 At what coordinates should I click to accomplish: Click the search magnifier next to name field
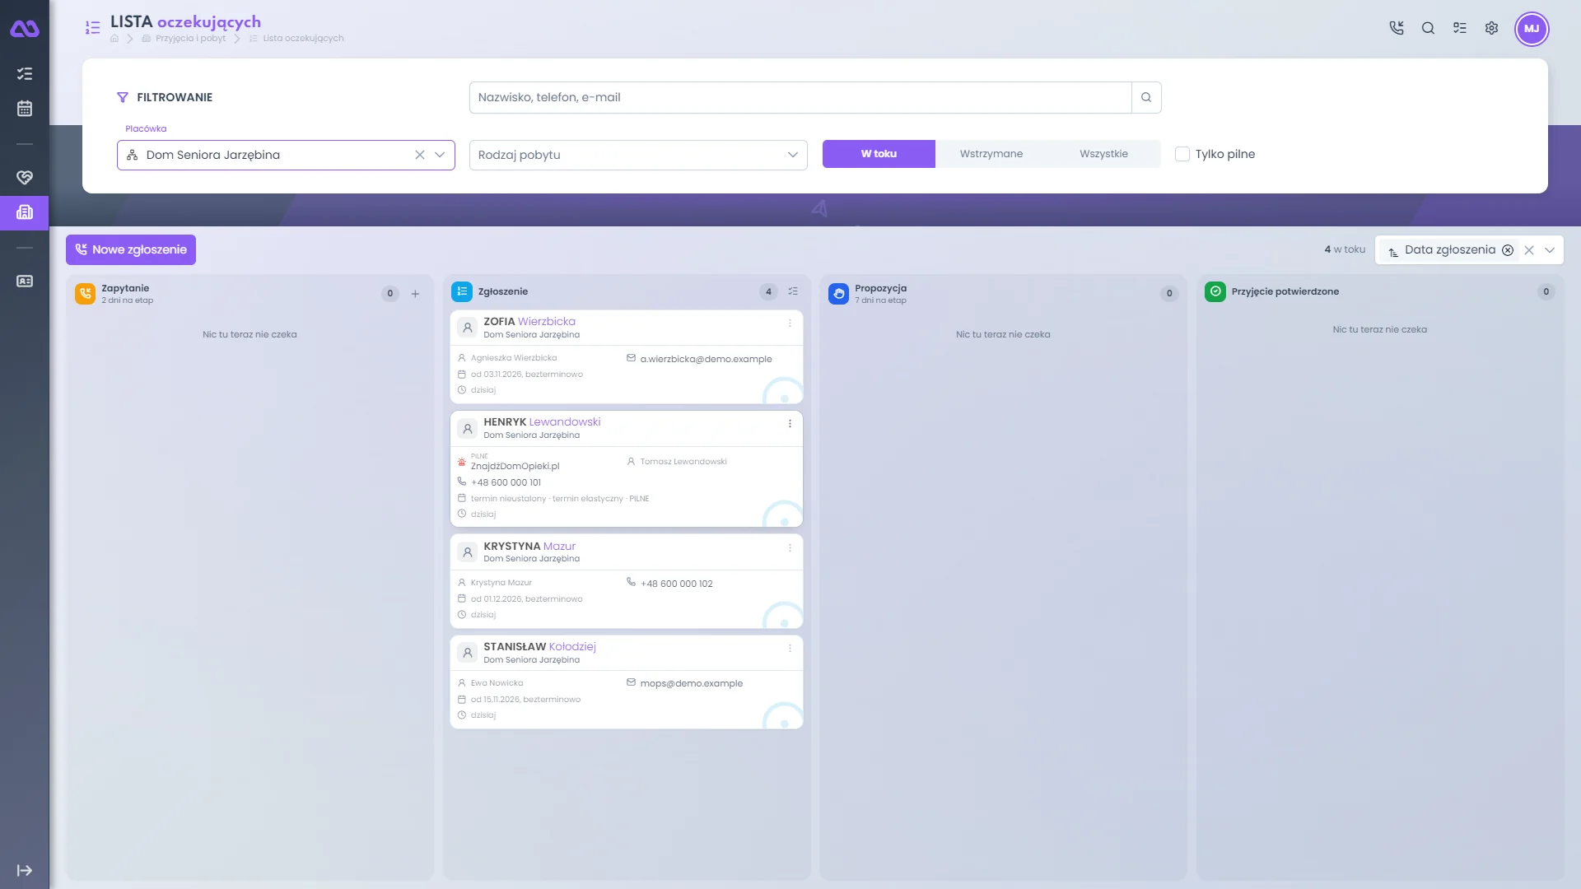[x=1146, y=97]
